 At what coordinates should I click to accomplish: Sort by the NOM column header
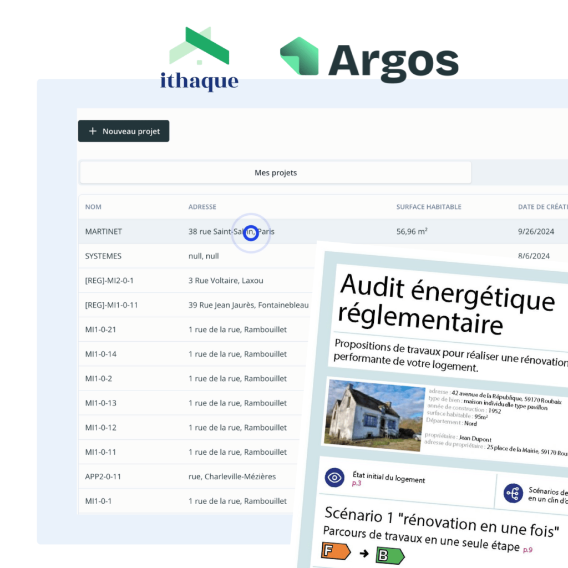(x=93, y=207)
